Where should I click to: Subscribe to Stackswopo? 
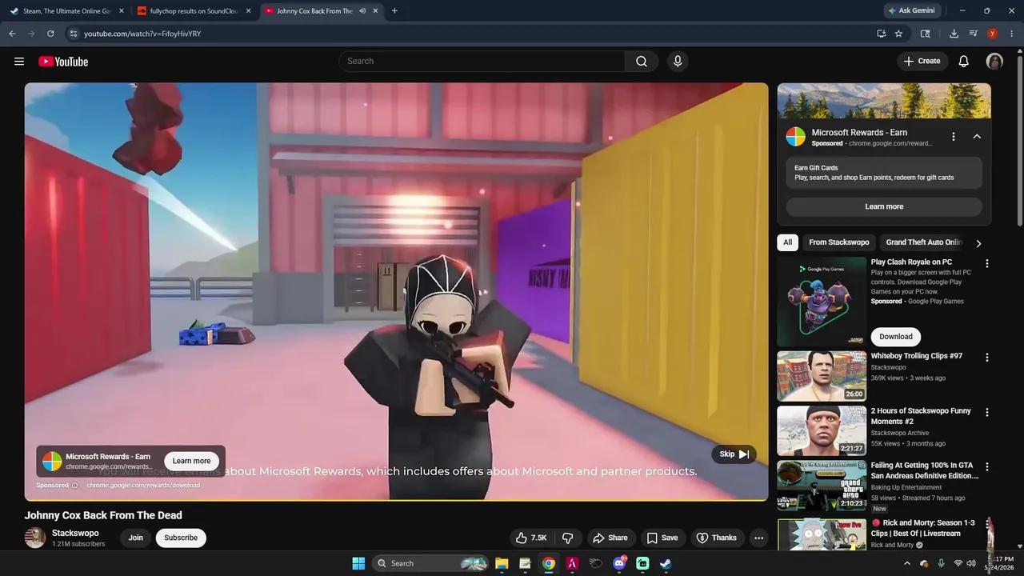click(181, 538)
